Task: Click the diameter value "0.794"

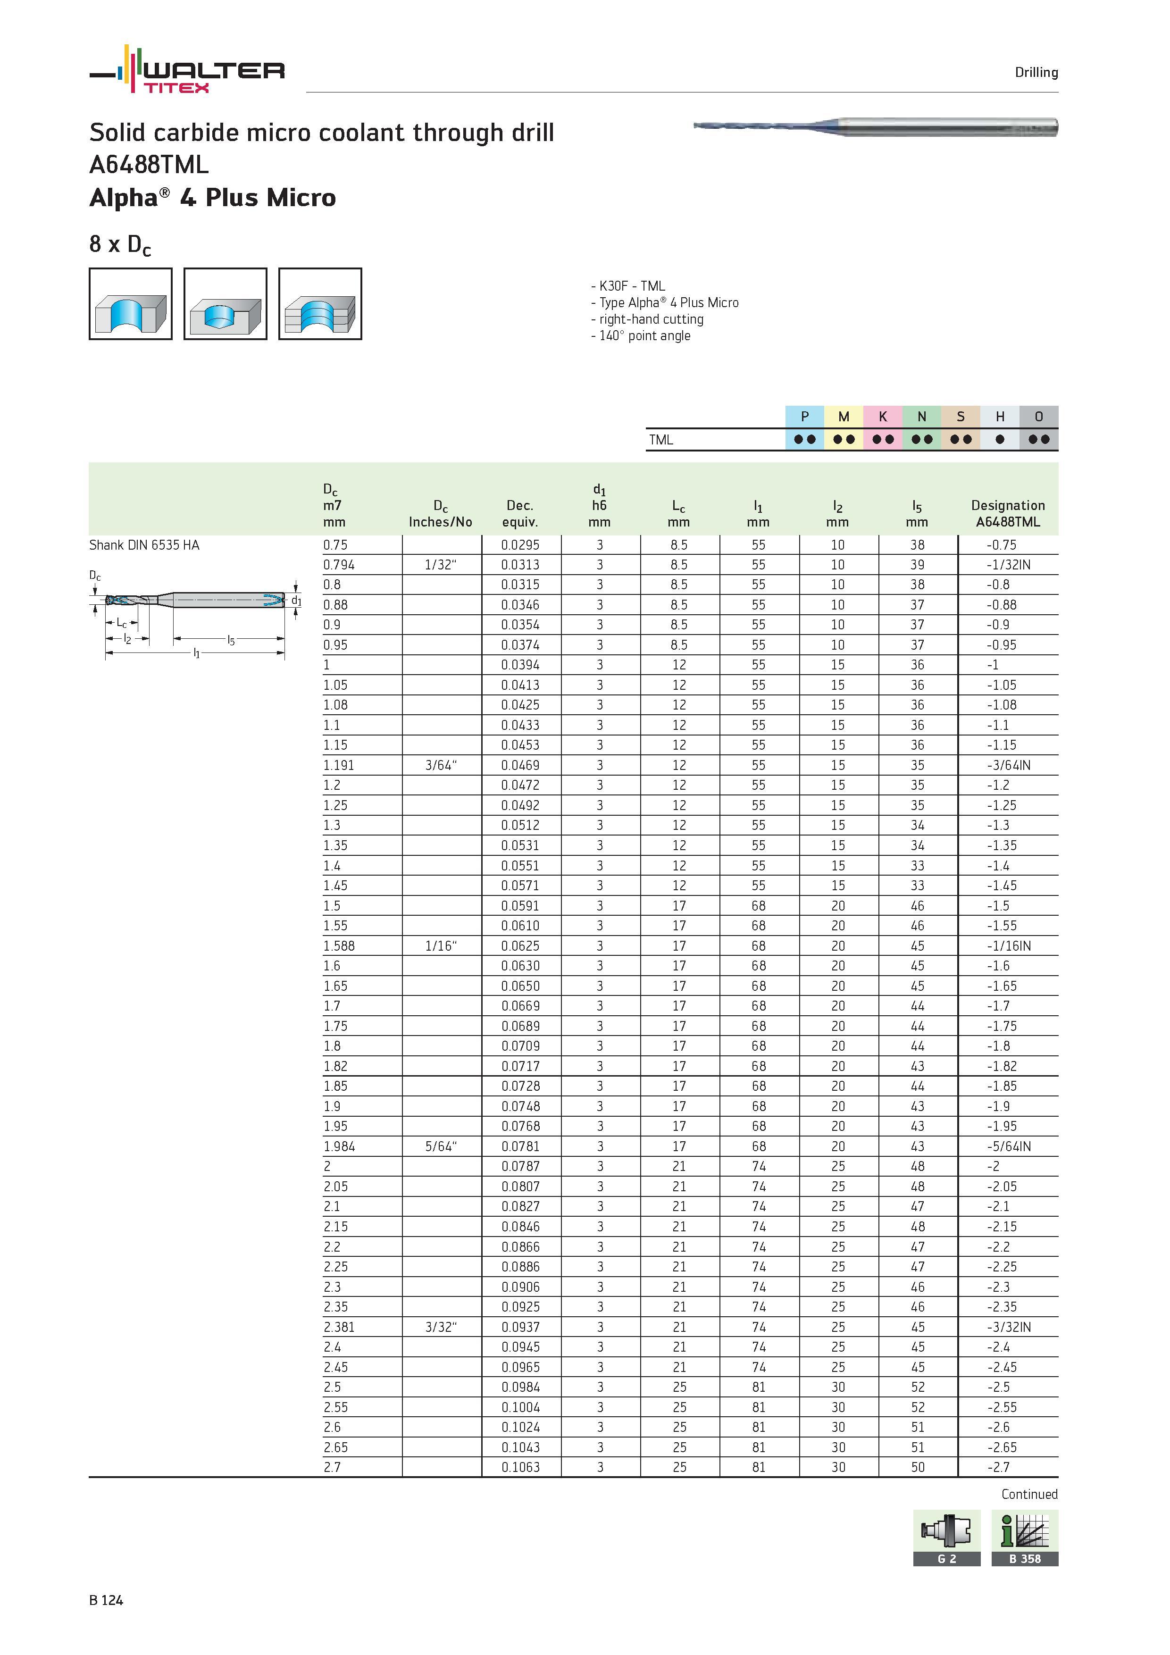Action: (339, 565)
